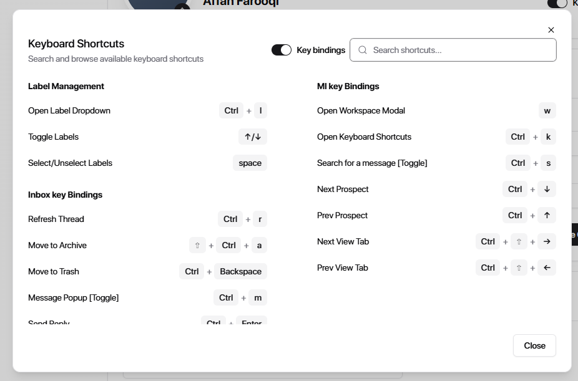This screenshot has width=578, height=381.
Task: Click the right arrow key for Next View Tab
Action: (547, 241)
